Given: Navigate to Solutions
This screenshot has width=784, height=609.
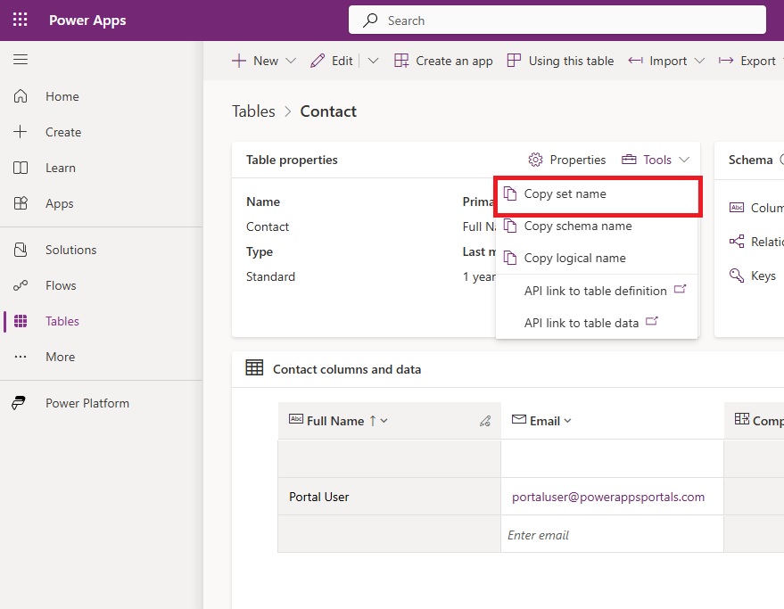Looking at the screenshot, I should pyautogui.click(x=71, y=250).
